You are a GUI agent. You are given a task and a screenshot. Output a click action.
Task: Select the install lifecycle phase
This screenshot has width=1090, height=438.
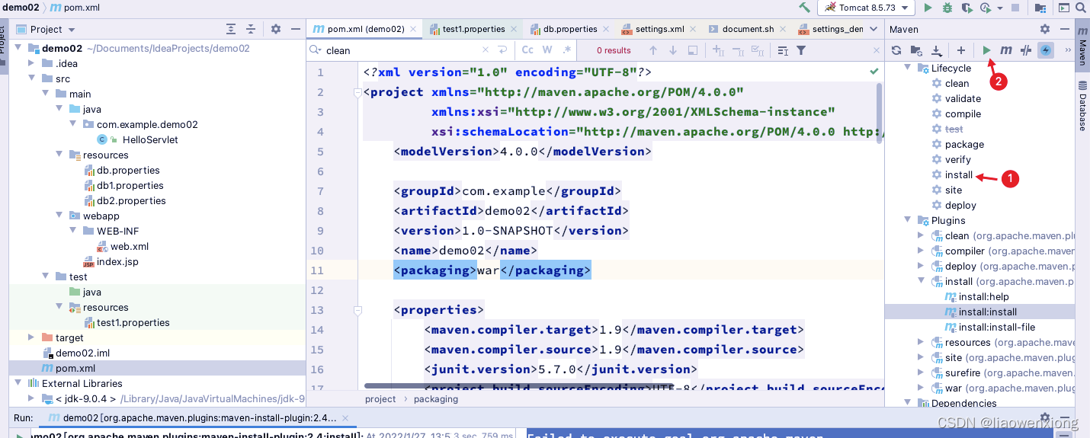[x=959, y=174]
